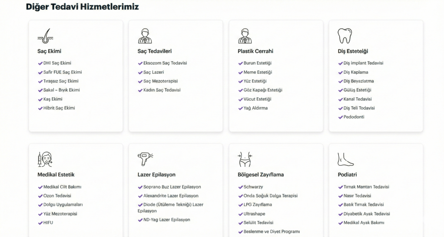Click the Saç Ekimi card heading
Viewport: 444px width, 237px height.
pos(50,51)
